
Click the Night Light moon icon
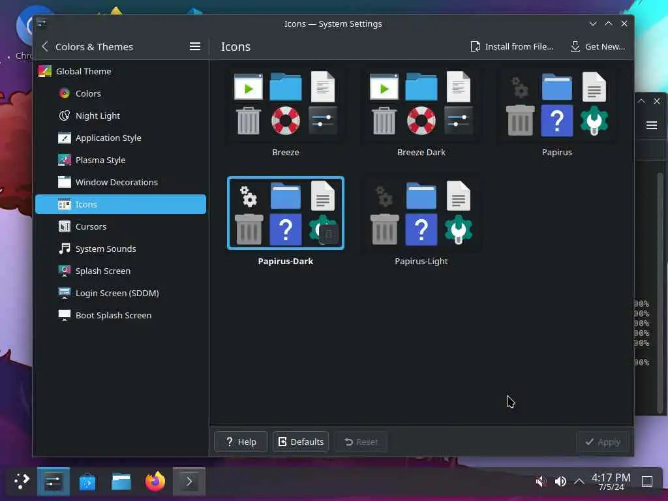click(x=65, y=115)
